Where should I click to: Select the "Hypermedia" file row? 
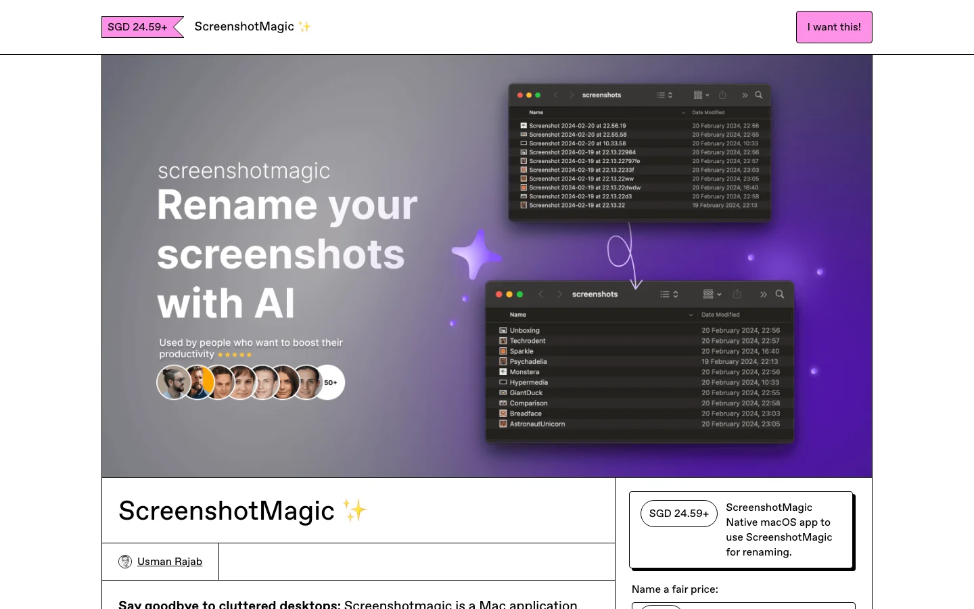click(639, 382)
